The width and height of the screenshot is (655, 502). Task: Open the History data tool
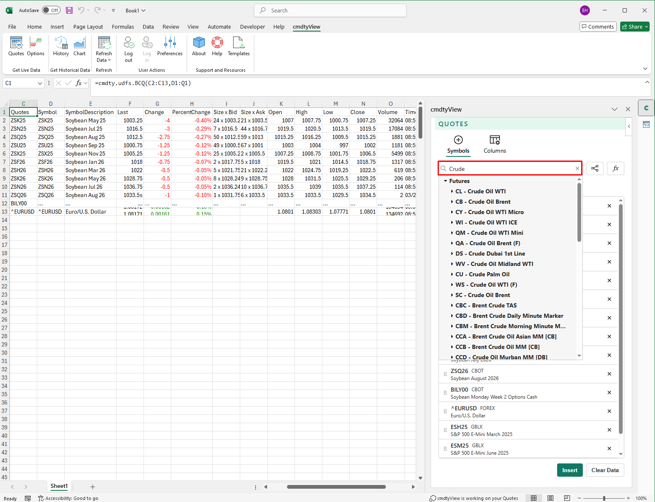pyautogui.click(x=61, y=46)
